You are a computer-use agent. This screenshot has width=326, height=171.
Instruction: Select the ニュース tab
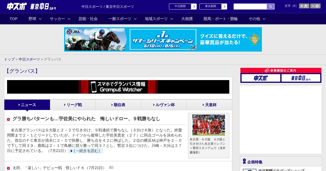point(27,105)
